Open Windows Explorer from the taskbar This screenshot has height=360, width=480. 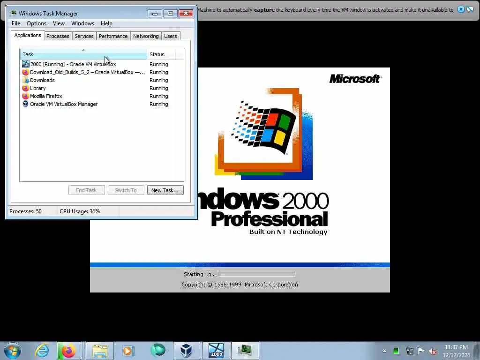pos(100,351)
